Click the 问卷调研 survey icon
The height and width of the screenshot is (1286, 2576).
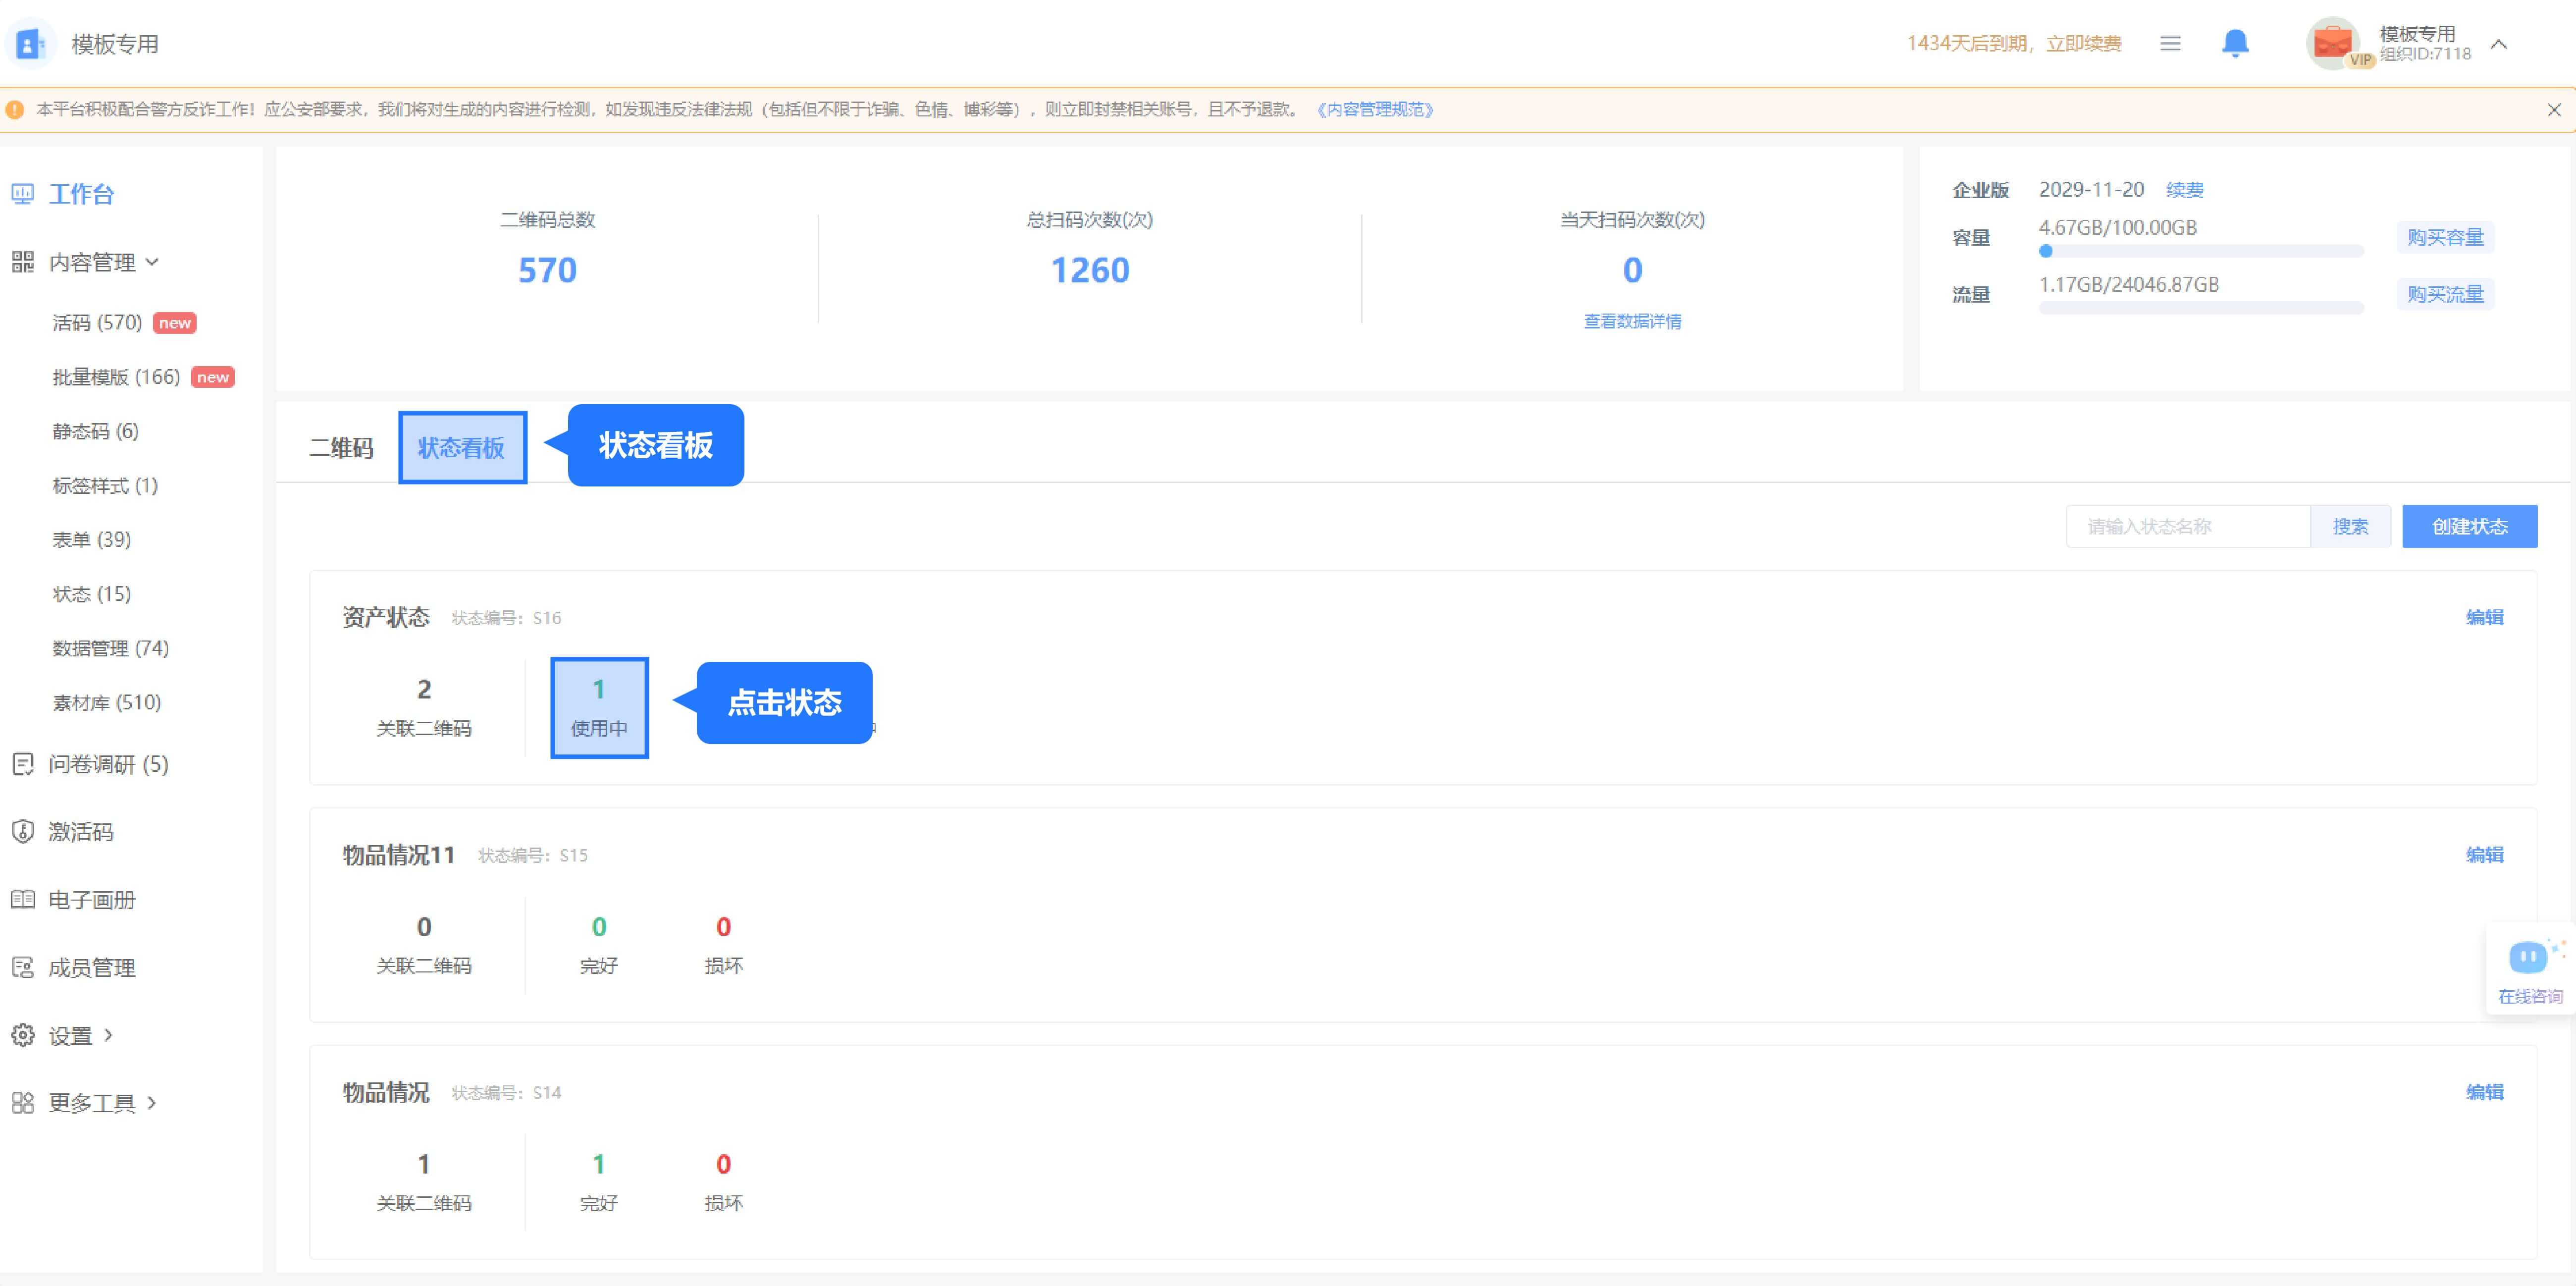point(23,764)
